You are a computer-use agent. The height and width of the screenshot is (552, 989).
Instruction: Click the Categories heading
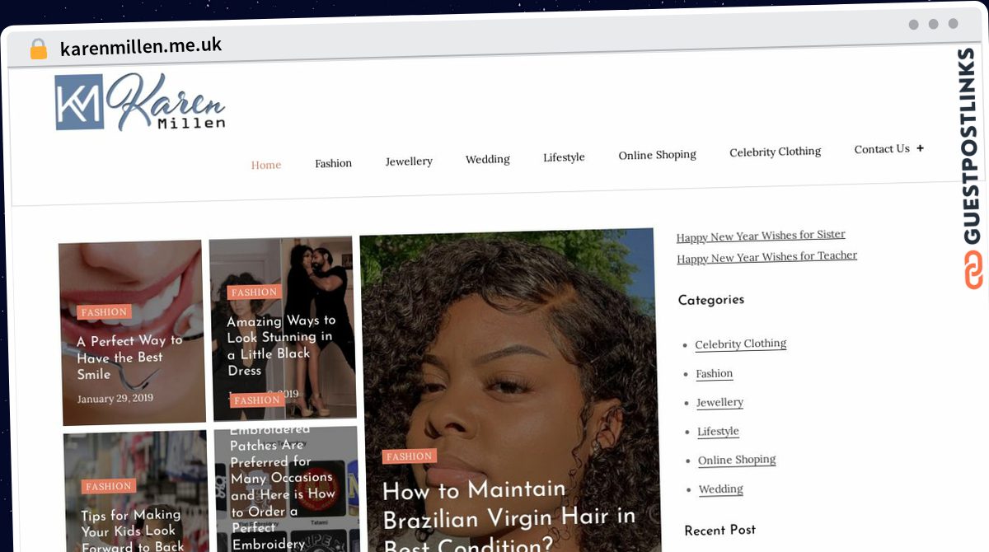(x=711, y=300)
